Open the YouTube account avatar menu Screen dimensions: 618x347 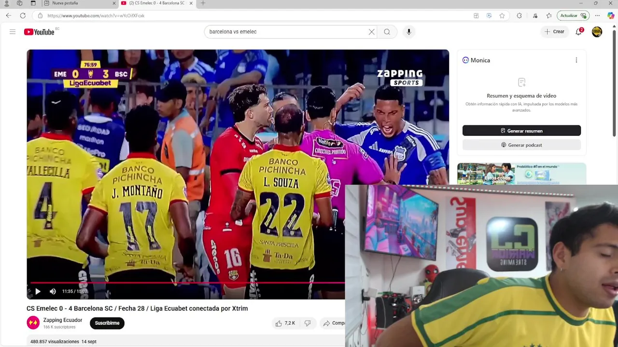click(x=597, y=32)
